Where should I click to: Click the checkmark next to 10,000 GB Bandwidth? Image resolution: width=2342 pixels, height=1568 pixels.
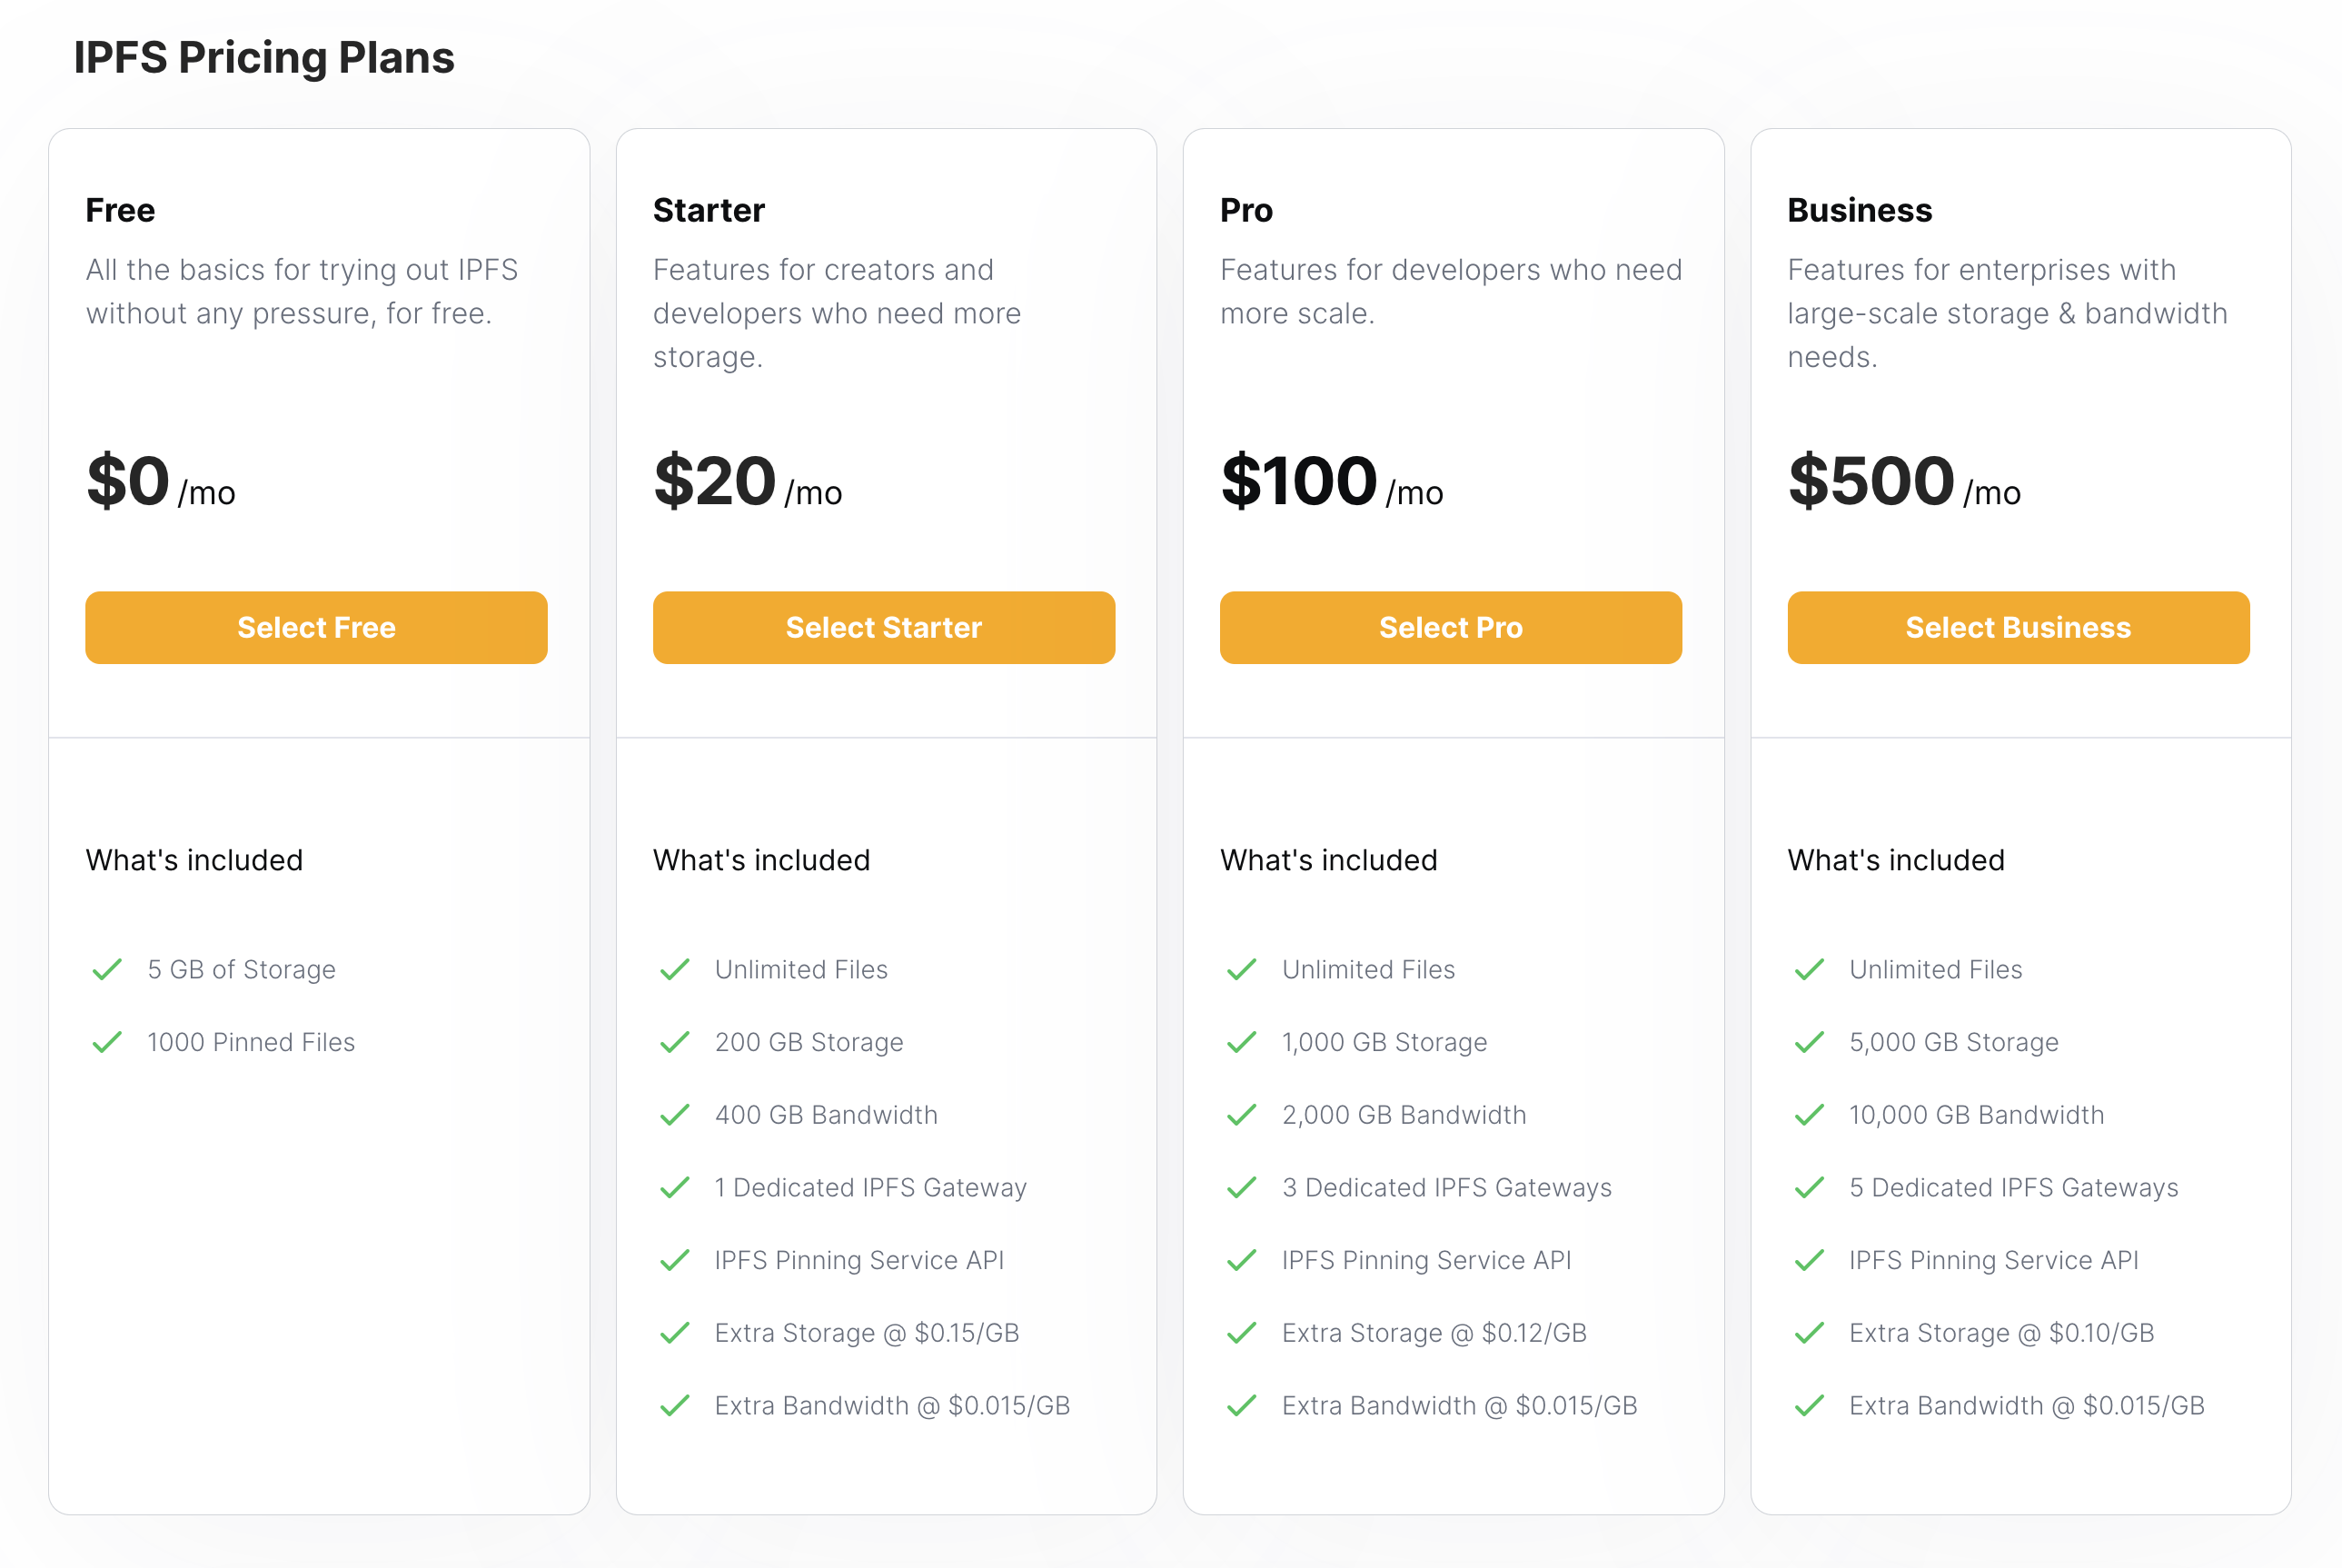coord(1808,1115)
